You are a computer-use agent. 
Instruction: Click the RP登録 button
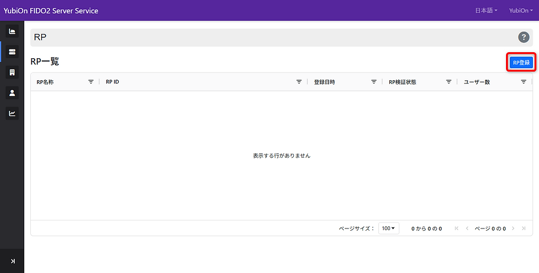click(x=521, y=63)
